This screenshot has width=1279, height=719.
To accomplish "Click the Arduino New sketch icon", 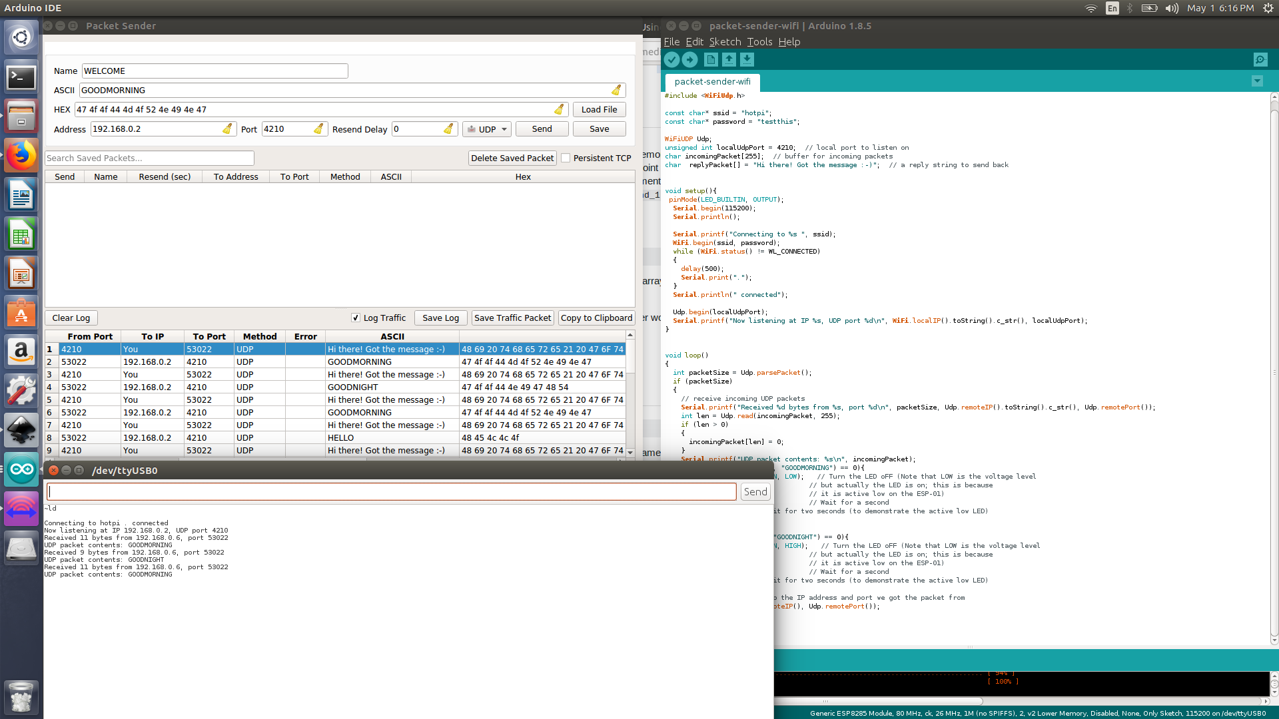I will click(x=711, y=60).
